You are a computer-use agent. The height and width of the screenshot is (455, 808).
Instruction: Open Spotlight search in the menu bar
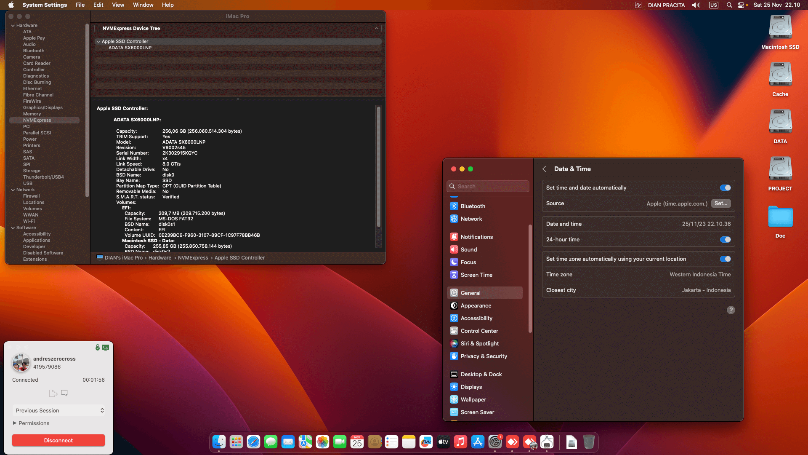(729, 5)
